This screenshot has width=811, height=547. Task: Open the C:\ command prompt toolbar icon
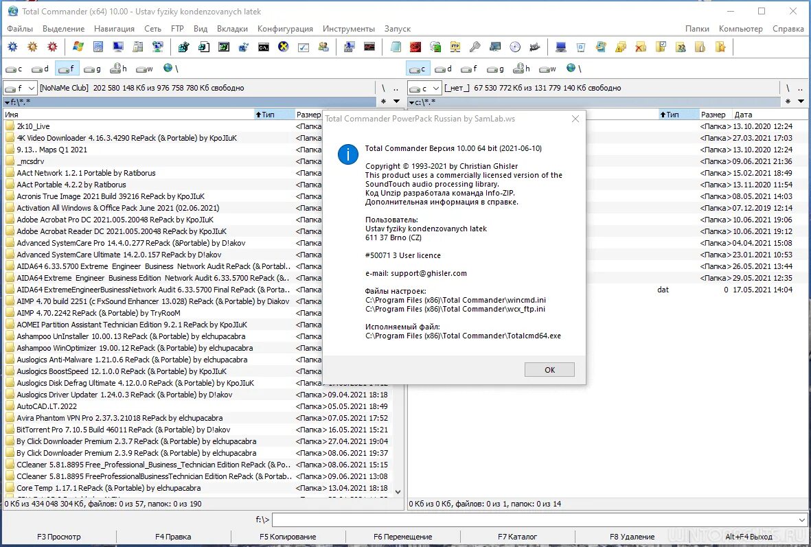(264, 47)
